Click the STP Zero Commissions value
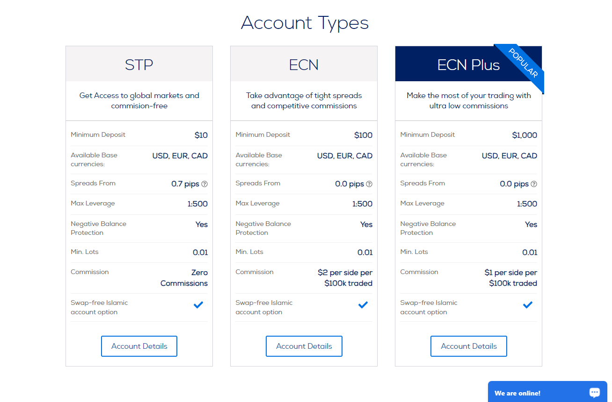 184,278
